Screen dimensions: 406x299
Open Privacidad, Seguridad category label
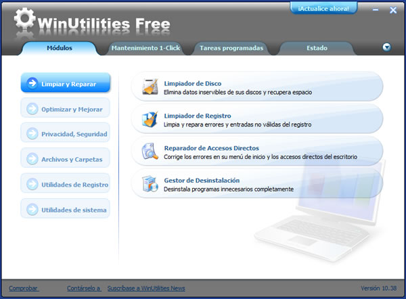click(74, 134)
